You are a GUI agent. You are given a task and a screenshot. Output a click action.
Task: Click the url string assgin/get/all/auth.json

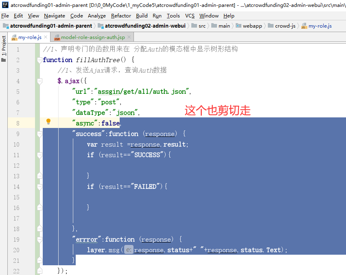point(142,91)
